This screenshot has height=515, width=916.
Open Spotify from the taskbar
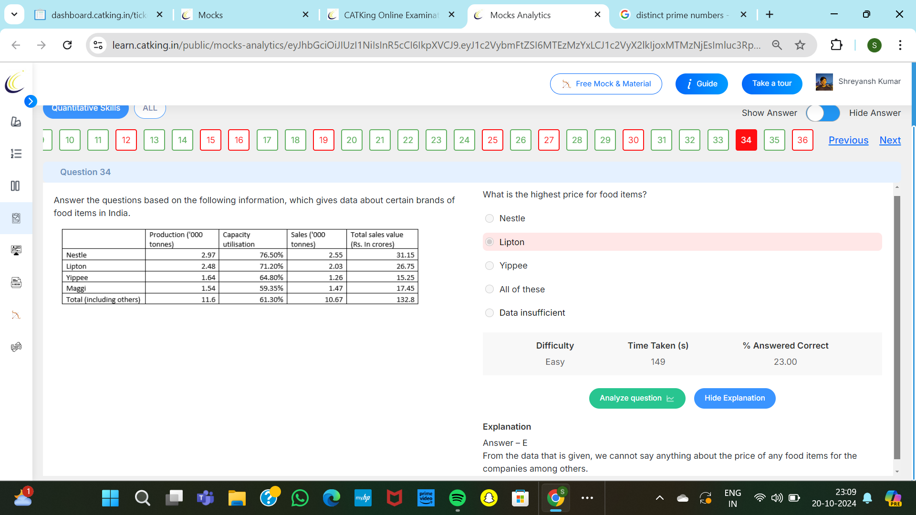click(458, 498)
